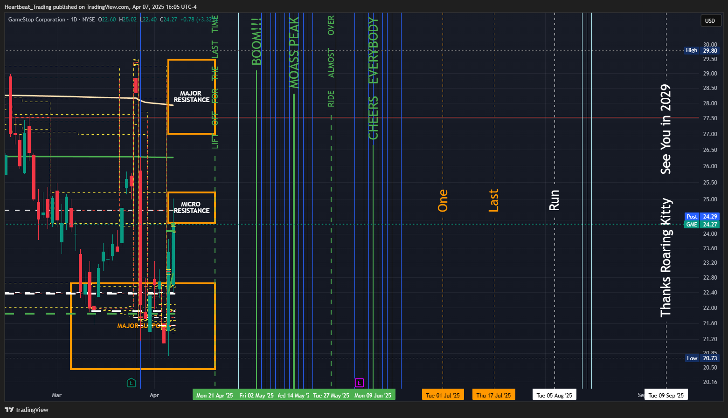This screenshot has height=418, width=728.
Task: Click the orange 'One' annotation
Action: point(443,200)
